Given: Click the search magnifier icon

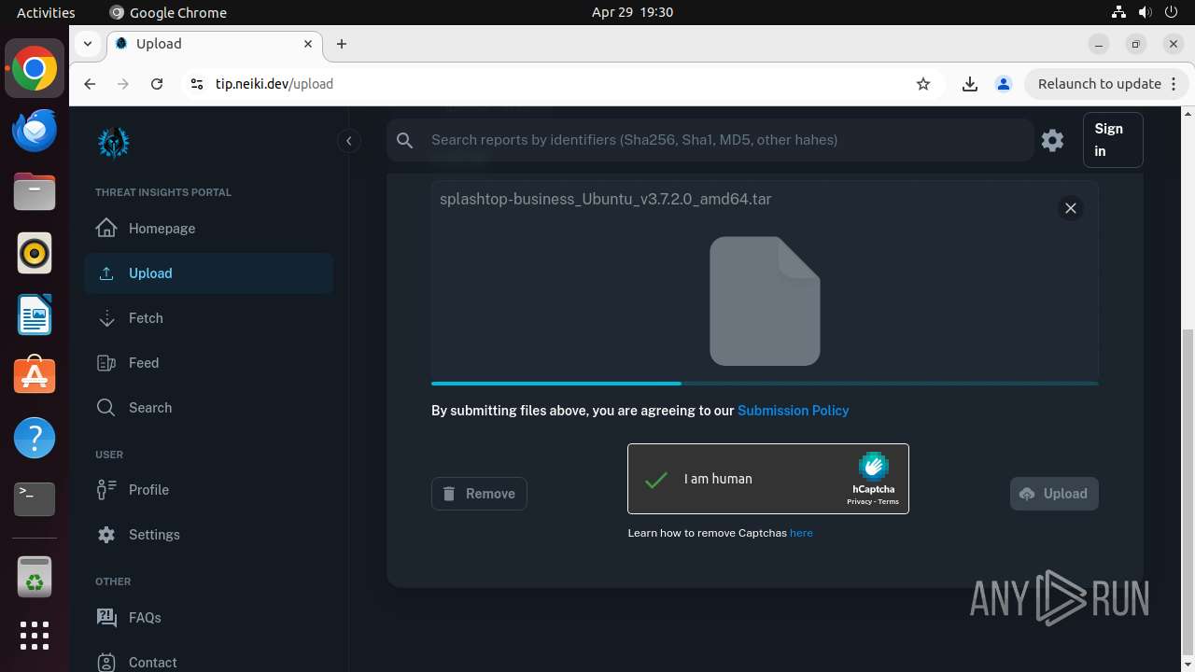Looking at the screenshot, I should (x=404, y=140).
